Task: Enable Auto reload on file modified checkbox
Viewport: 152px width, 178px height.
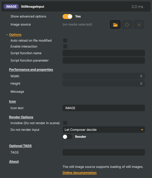Action: point(65,41)
